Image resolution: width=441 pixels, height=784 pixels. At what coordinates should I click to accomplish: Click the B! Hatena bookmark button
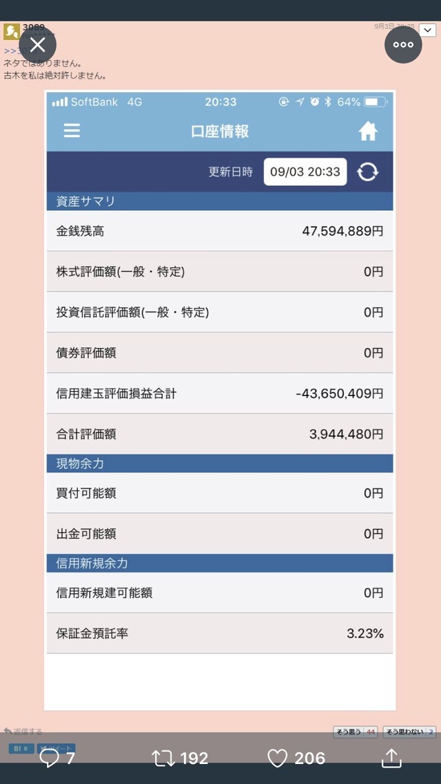[21, 748]
